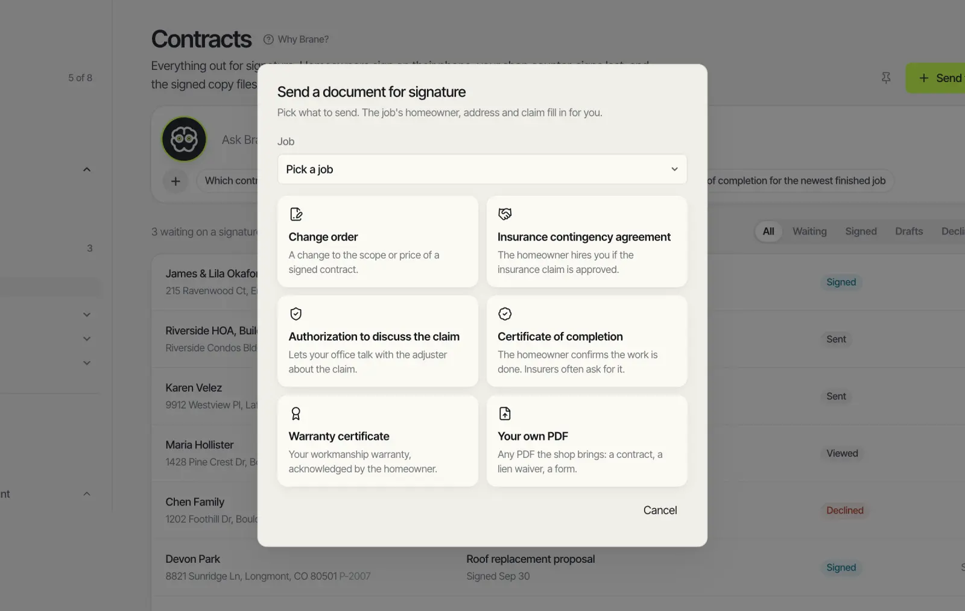
Task: Choose the Your own PDF card
Action: [587, 441]
